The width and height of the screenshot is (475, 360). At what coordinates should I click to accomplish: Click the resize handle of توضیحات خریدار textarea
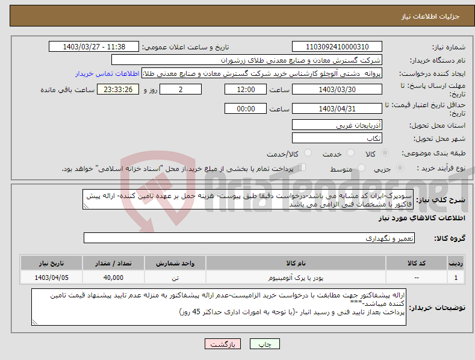tap(35, 323)
